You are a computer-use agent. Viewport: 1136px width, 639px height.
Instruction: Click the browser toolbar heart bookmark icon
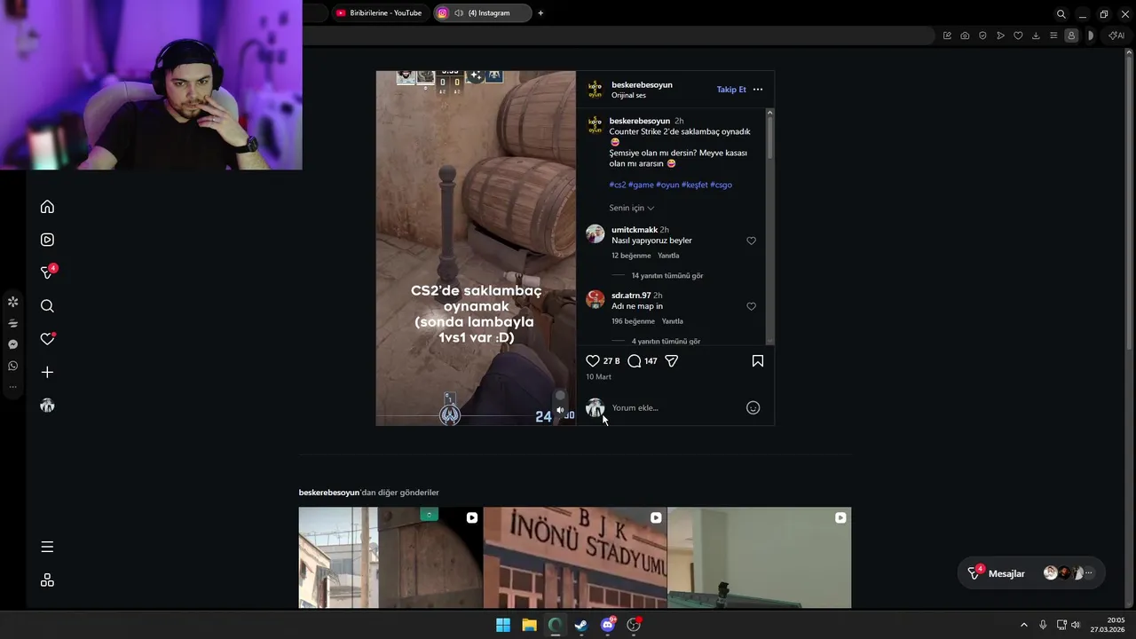pos(1018,35)
